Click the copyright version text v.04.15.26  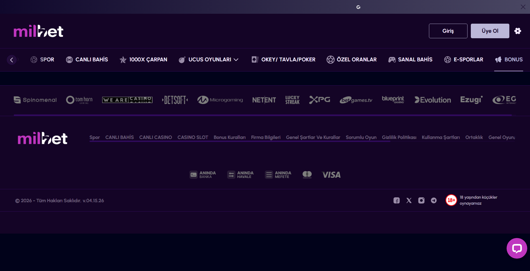(93, 201)
